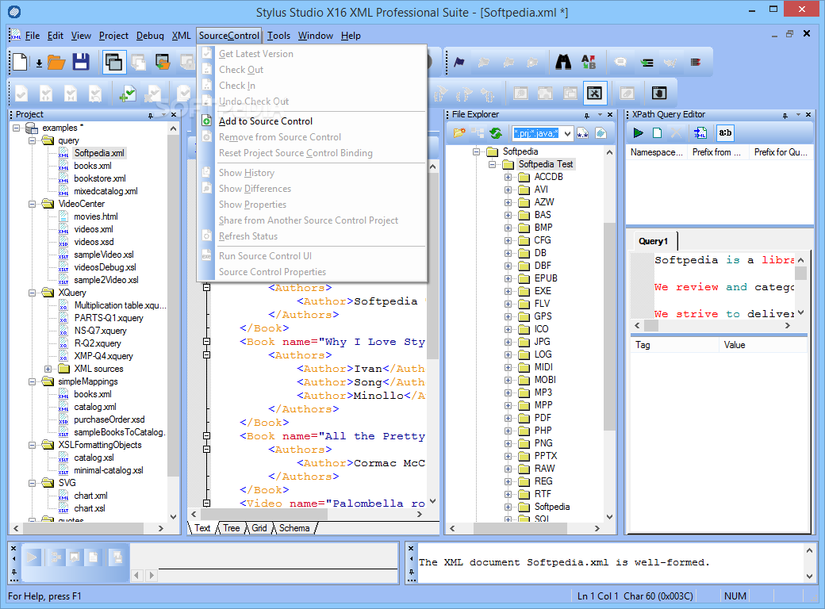825x609 pixels.
Task: Switch to the Grid view tab
Action: tap(259, 528)
